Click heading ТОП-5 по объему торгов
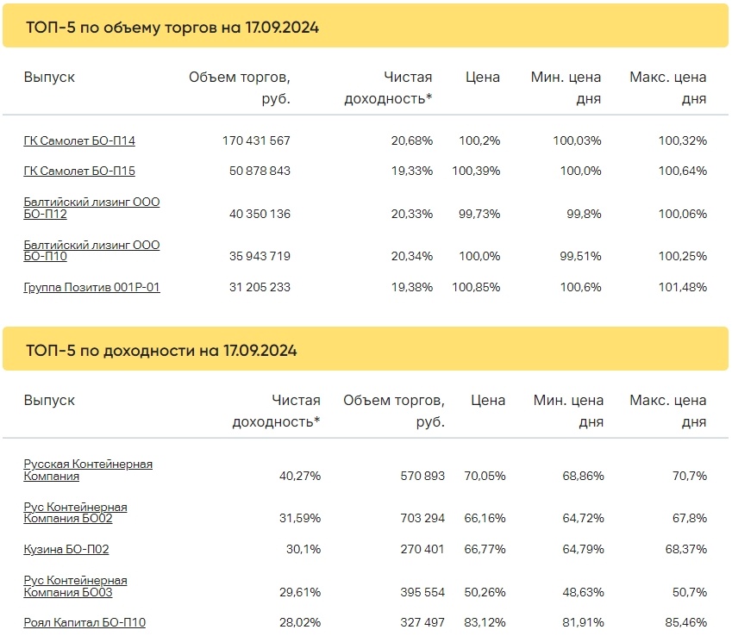The image size is (732, 636). point(172,28)
